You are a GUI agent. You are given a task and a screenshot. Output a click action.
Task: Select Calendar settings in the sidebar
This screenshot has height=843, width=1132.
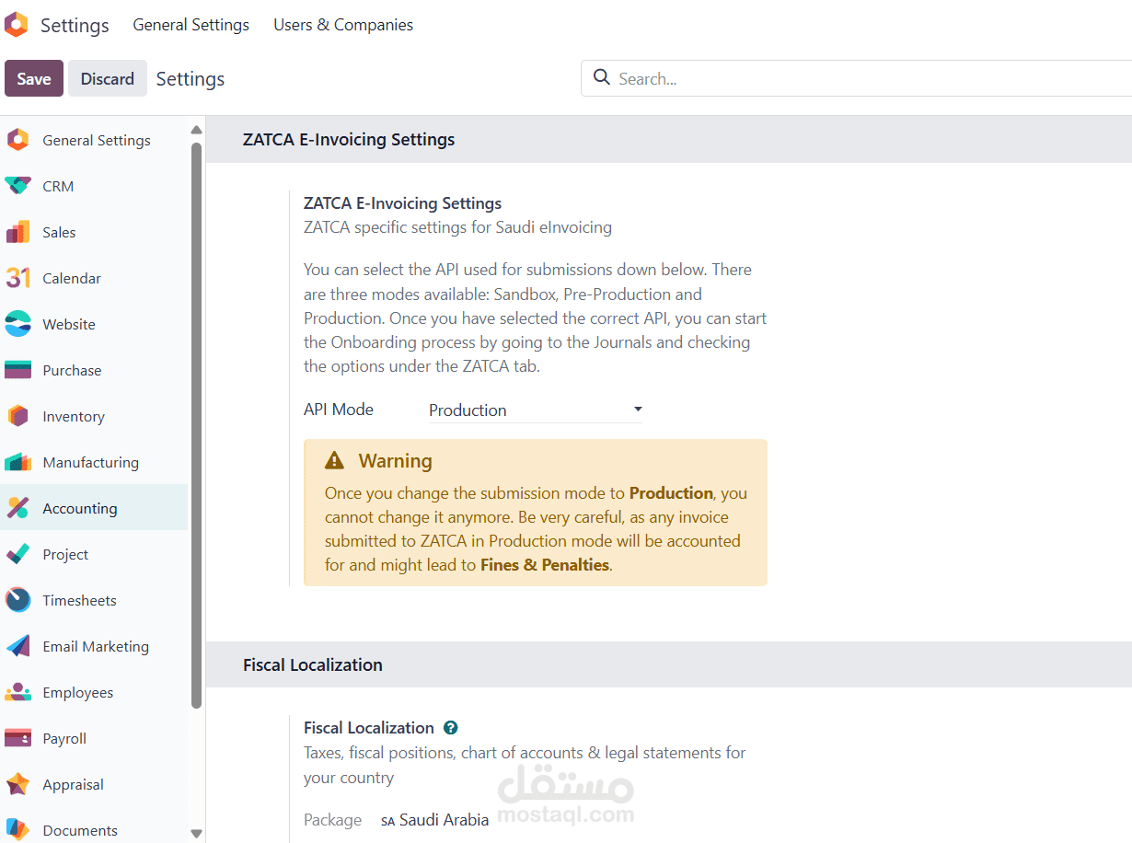[x=94, y=278]
